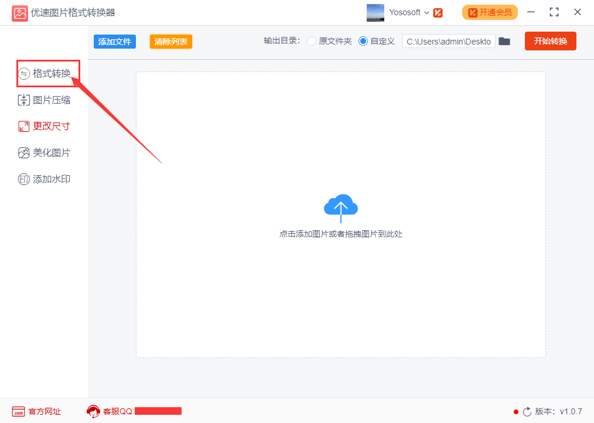Click the cloud upload icon
Viewport: 594px width, 423px height.
(341, 208)
